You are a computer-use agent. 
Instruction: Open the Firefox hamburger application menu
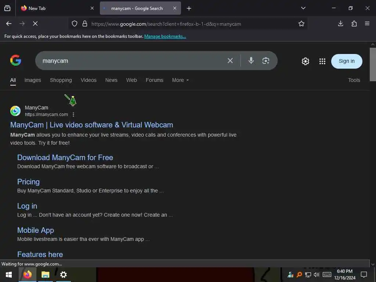[x=367, y=23]
